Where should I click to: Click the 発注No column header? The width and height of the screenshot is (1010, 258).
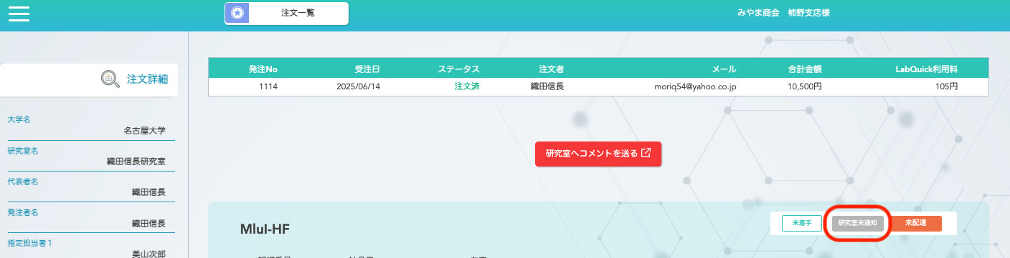263,69
